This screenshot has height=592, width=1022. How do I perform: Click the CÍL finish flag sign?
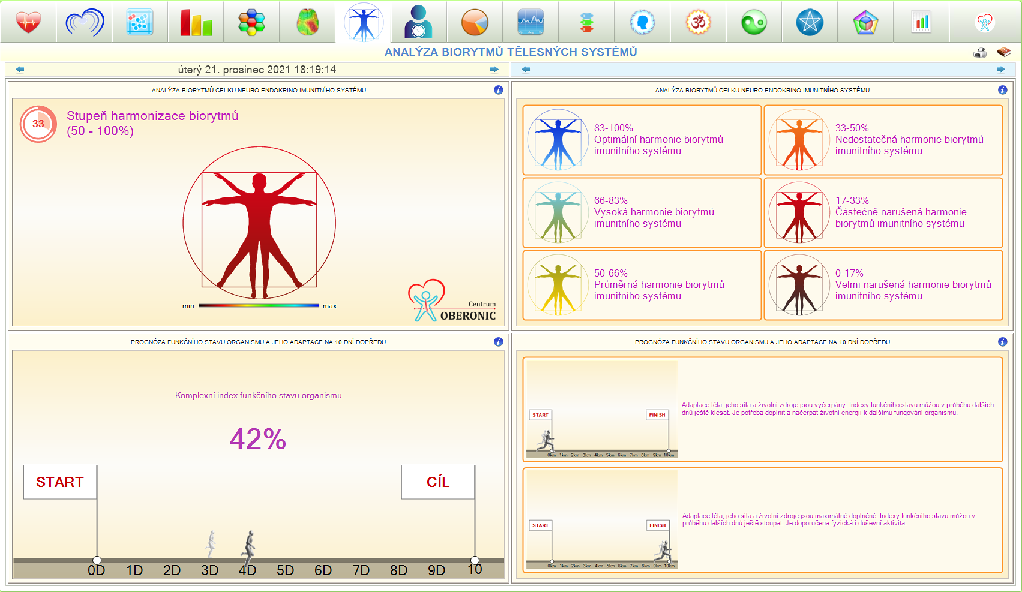click(438, 482)
